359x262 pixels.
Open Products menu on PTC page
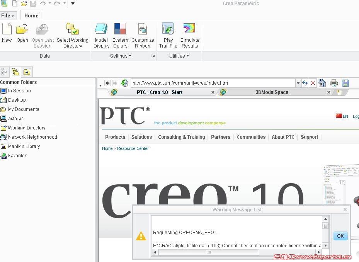115,137
